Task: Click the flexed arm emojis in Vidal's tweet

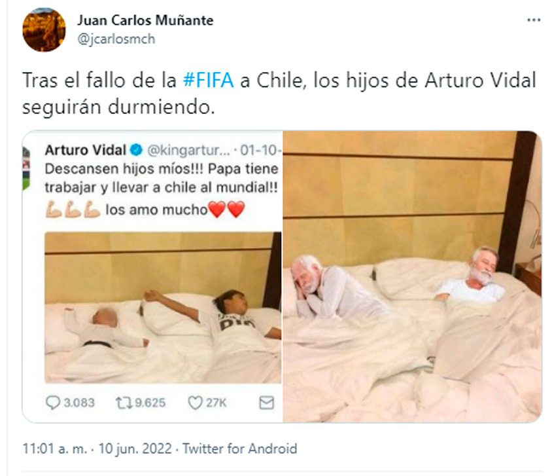Action: (73, 210)
